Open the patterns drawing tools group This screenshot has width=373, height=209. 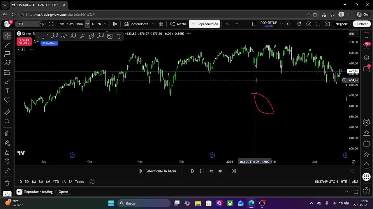(x=7, y=63)
